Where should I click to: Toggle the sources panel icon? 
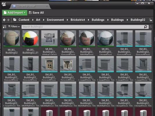coord(5,27)
